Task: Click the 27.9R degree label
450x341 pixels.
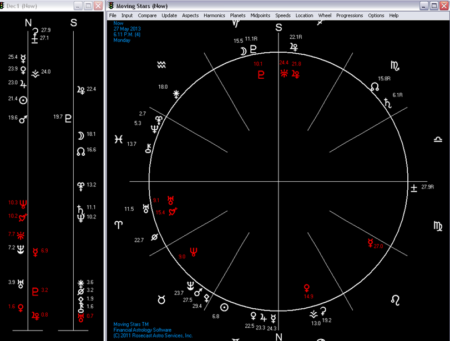Action: [x=427, y=187]
